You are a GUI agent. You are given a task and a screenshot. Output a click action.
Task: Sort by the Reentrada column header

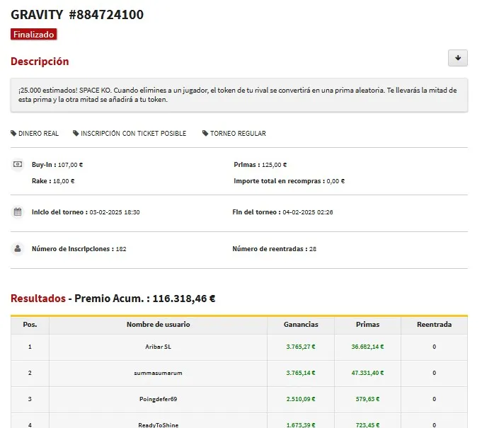click(434, 325)
